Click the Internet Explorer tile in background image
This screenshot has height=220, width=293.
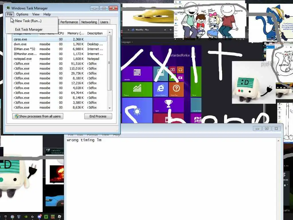161,89
